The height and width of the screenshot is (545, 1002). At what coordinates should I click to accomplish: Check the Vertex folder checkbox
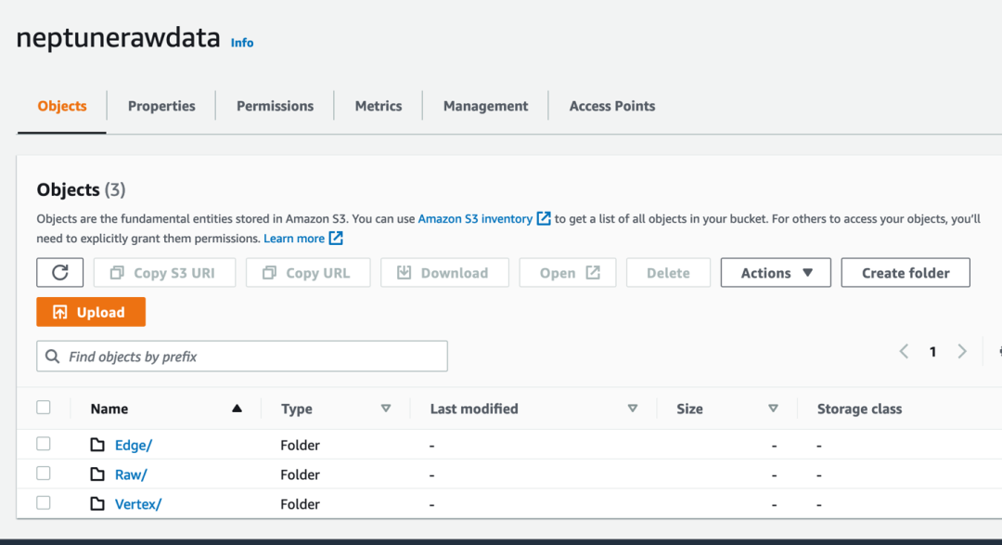(44, 503)
